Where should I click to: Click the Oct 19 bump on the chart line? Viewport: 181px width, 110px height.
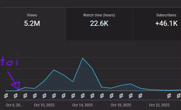click(x=131, y=84)
